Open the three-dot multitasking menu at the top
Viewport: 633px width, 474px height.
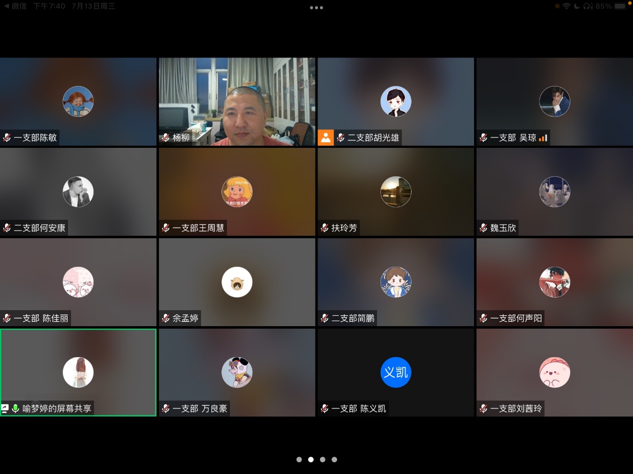point(316,7)
